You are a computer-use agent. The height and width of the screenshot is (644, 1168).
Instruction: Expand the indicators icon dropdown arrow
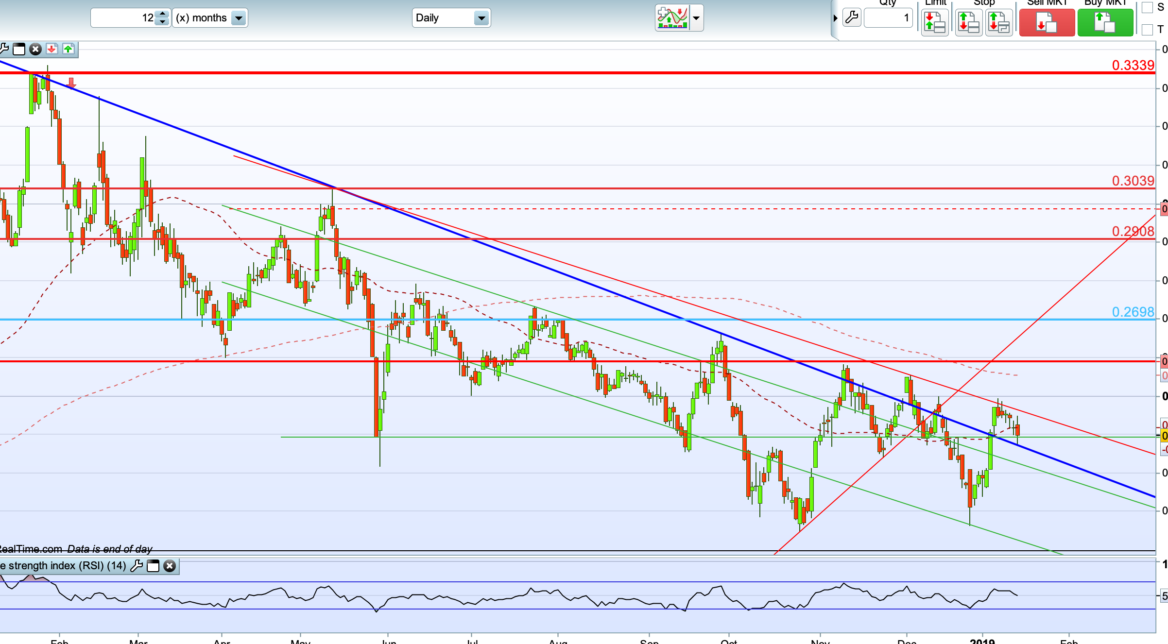[696, 18]
